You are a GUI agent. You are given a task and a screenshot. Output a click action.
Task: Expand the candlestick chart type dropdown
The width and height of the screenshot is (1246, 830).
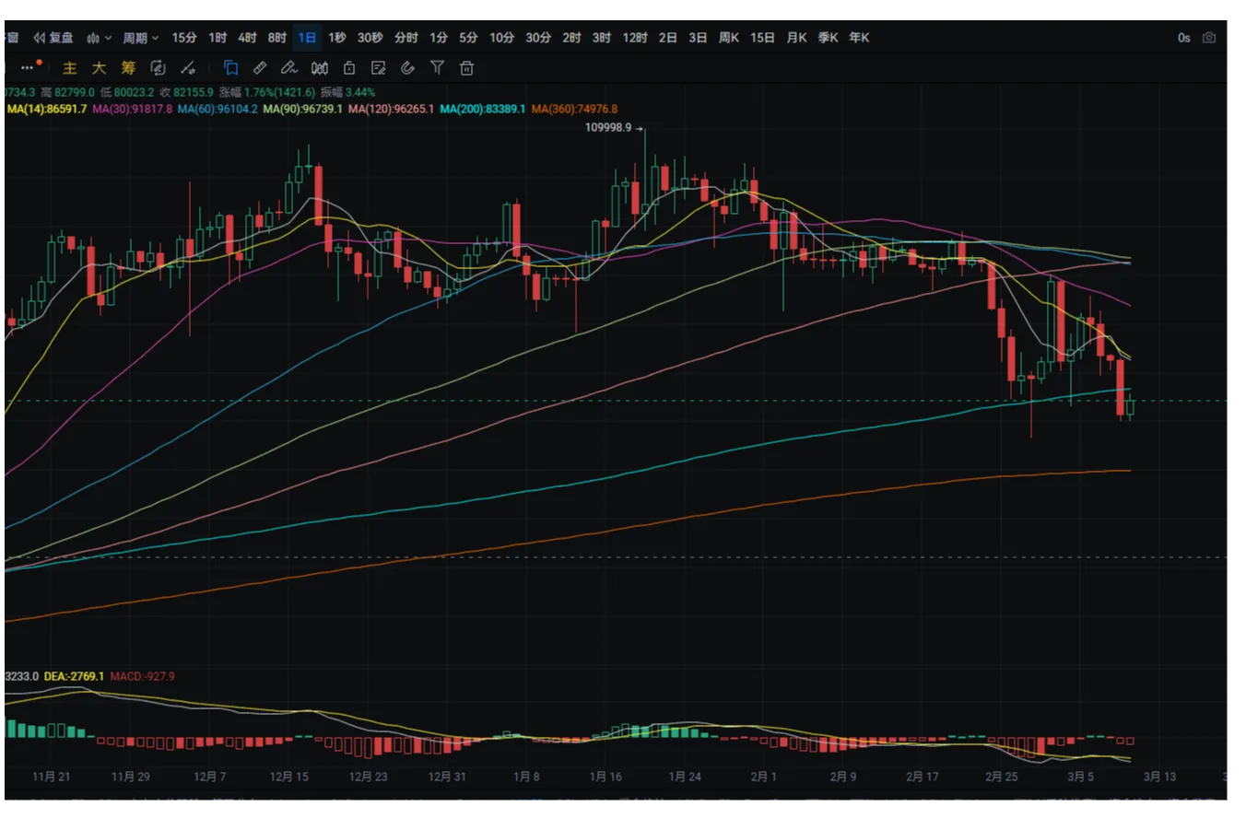click(x=99, y=38)
